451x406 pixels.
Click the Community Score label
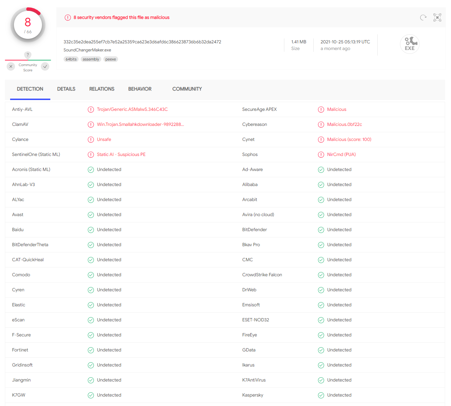[x=28, y=67]
